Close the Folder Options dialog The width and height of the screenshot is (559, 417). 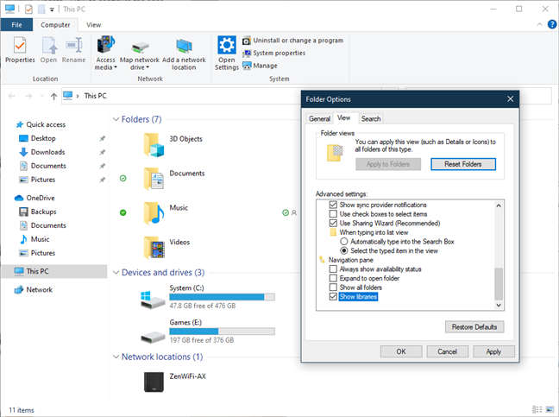pyautogui.click(x=510, y=99)
